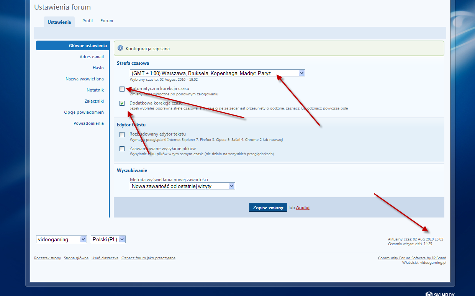This screenshot has height=296, width=475.
Task: Switch to the Profil tab
Action: click(87, 21)
